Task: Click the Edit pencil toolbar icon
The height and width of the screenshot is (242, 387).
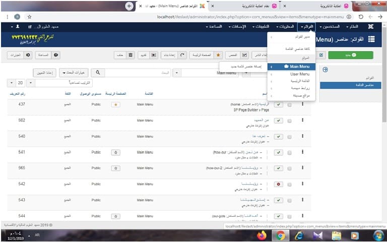Action: point(321,55)
